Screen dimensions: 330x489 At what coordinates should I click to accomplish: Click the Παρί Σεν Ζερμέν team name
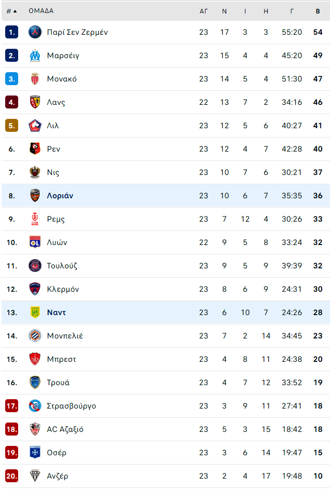coord(77,32)
